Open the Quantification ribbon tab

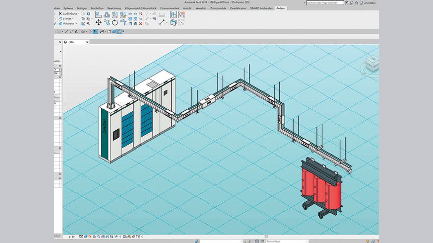(x=238, y=8)
